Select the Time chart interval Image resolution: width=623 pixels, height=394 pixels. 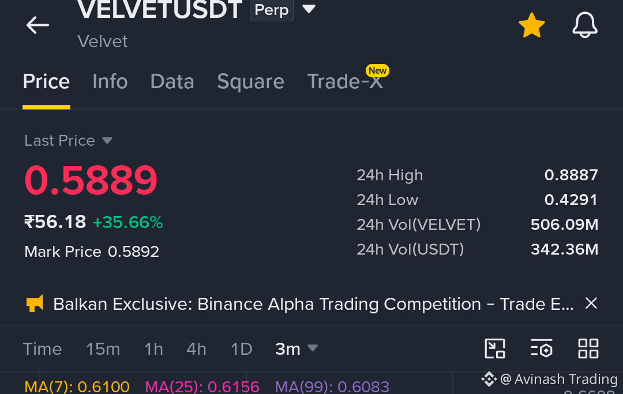(x=43, y=348)
